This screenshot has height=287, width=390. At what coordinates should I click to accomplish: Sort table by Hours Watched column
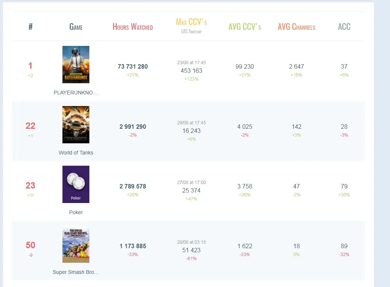[x=133, y=27]
